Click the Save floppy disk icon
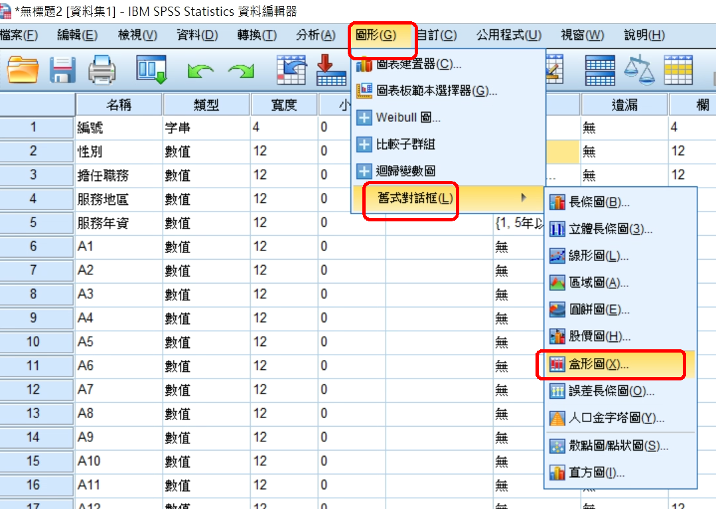 tap(64, 69)
